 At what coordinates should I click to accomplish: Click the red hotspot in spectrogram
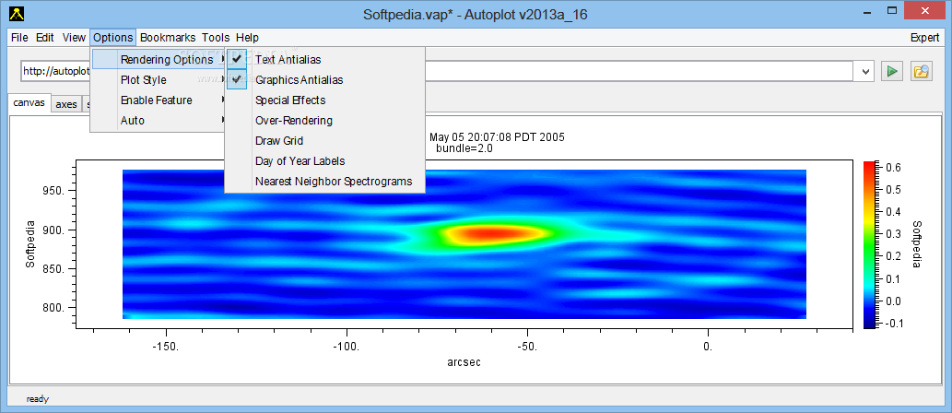(493, 233)
